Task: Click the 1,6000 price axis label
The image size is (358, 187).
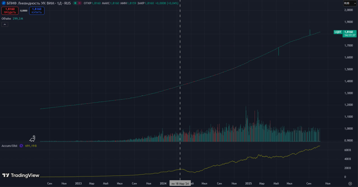Action: tap(348, 58)
